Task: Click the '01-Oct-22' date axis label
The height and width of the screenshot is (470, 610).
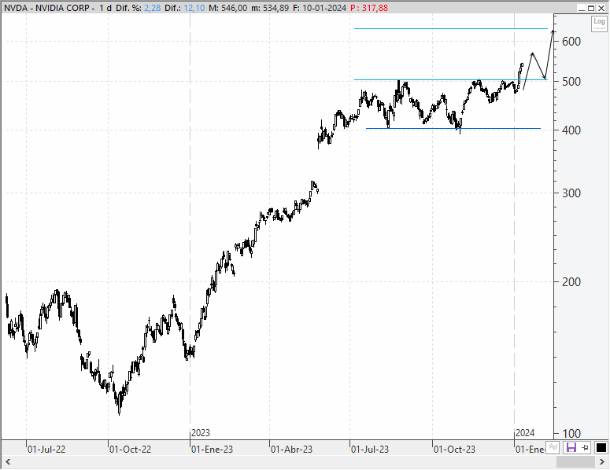Action: pos(130,450)
